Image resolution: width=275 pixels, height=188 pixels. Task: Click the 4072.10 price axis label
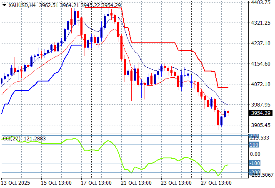(260, 84)
